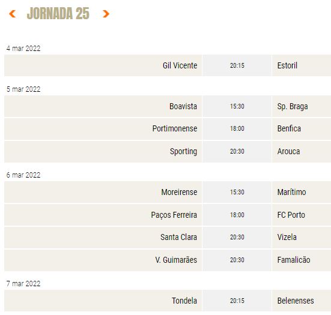Open Famalicão away team

pyautogui.click(x=294, y=260)
